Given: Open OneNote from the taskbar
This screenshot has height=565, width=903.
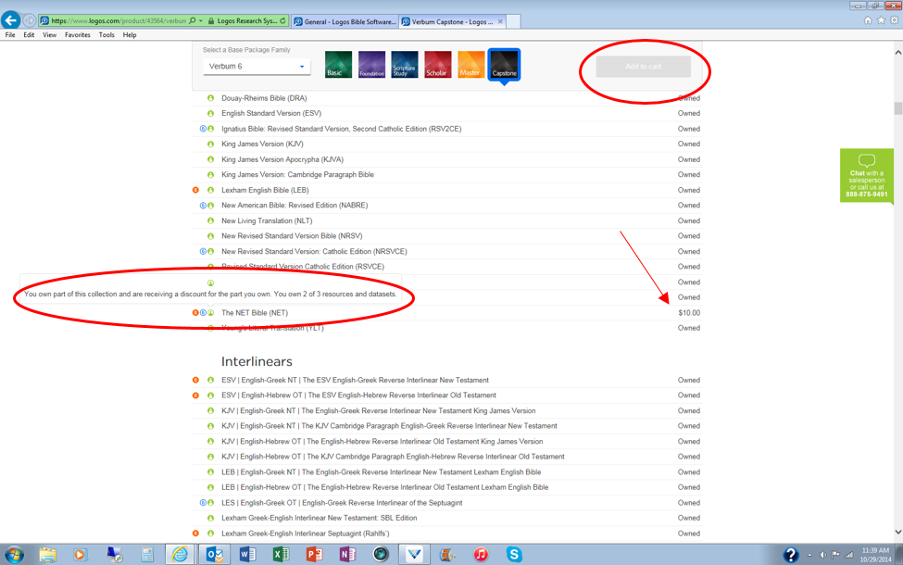Looking at the screenshot, I should (348, 554).
